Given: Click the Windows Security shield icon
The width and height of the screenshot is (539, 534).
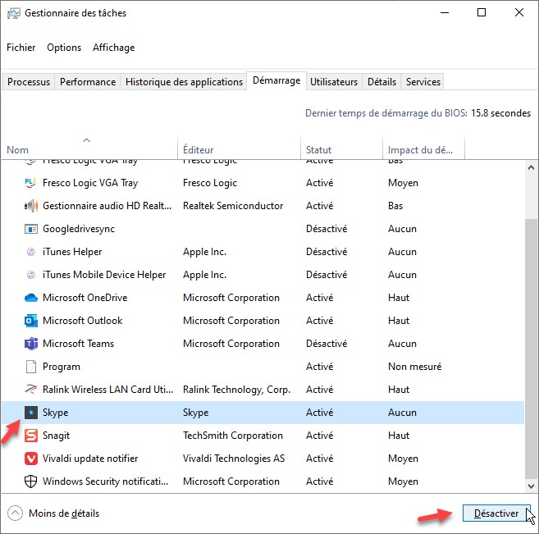Looking at the screenshot, I should tap(31, 482).
